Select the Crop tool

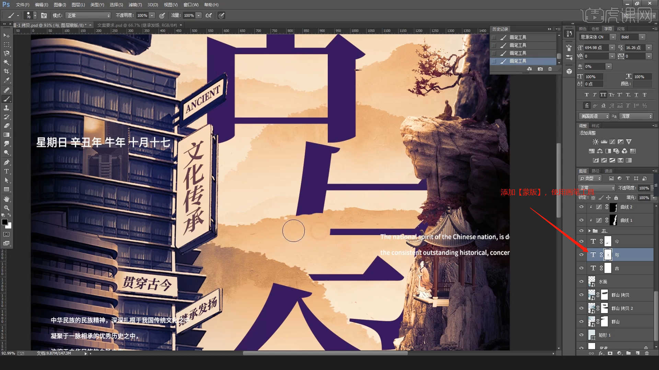7,71
